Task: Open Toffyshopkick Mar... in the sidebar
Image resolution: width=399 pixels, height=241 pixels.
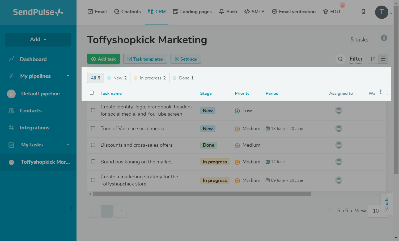Action: 38,162
